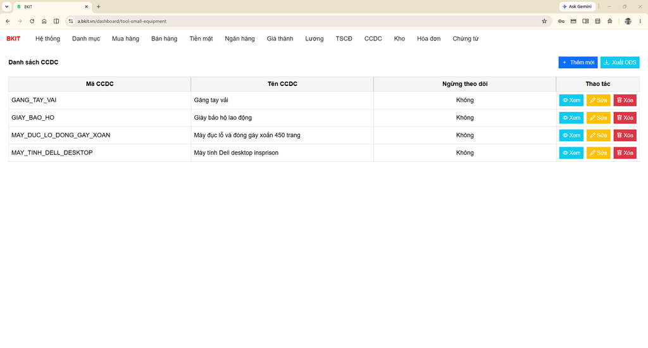The width and height of the screenshot is (648, 348).
Task: Open the CCDC menu
Action: click(373, 39)
